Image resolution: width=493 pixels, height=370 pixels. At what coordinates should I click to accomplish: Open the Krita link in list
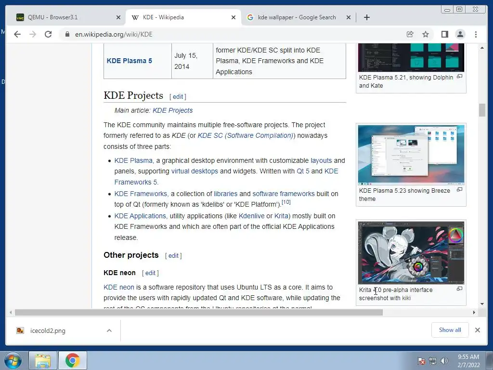pyautogui.click(x=281, y=216)
